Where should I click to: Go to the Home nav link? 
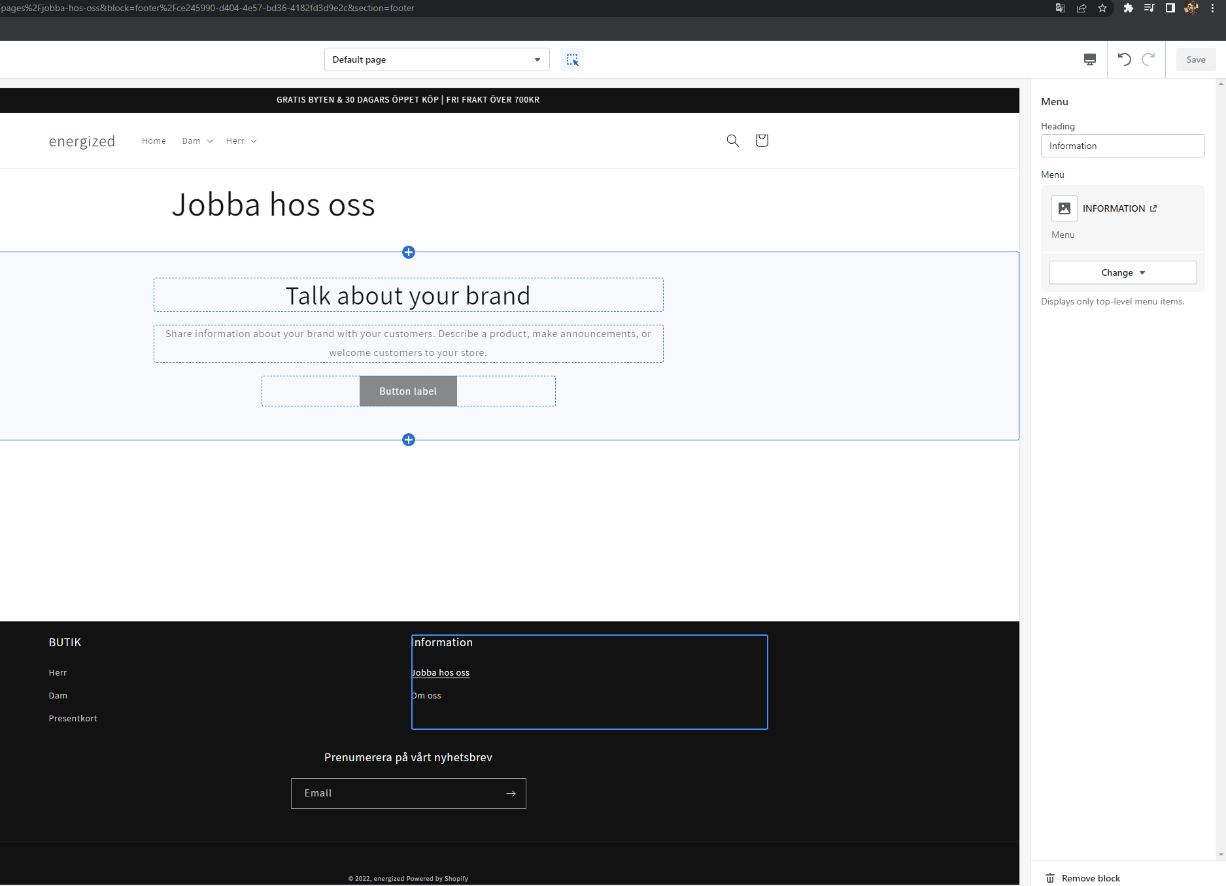pos(154,141)
